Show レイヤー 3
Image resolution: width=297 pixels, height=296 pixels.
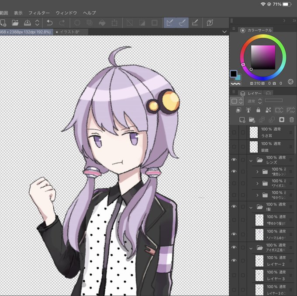pyautogui.click(x=234, y=275)
